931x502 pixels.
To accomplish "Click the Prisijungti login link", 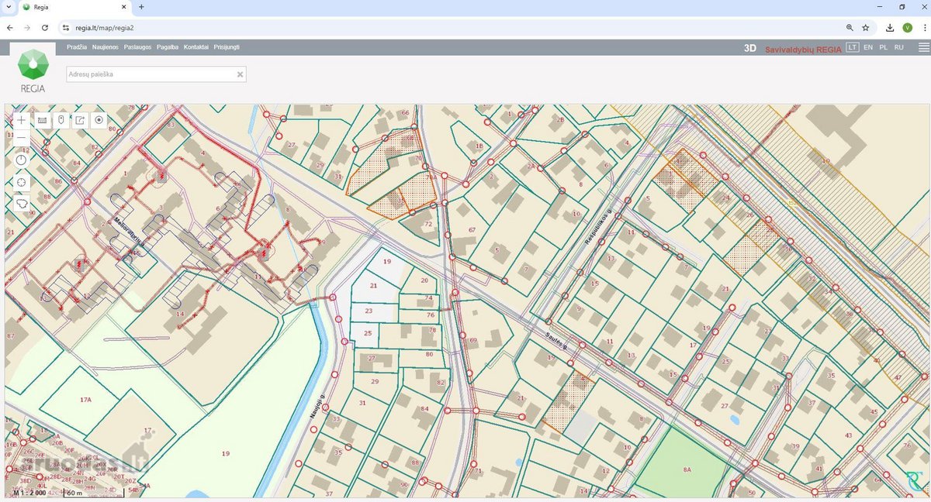I will coord(227,47).
